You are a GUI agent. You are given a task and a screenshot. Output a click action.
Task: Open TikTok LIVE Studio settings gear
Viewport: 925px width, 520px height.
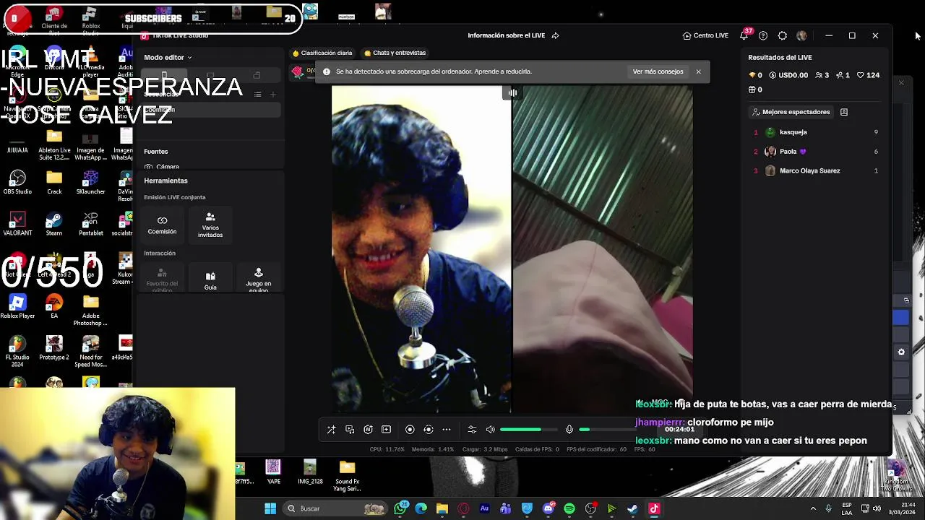click(783, 35)
